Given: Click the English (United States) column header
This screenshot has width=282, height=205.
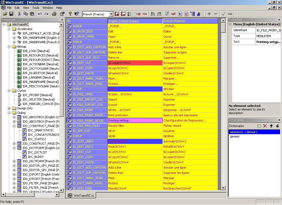Looking at the screenshot, I should coord(135,21).
